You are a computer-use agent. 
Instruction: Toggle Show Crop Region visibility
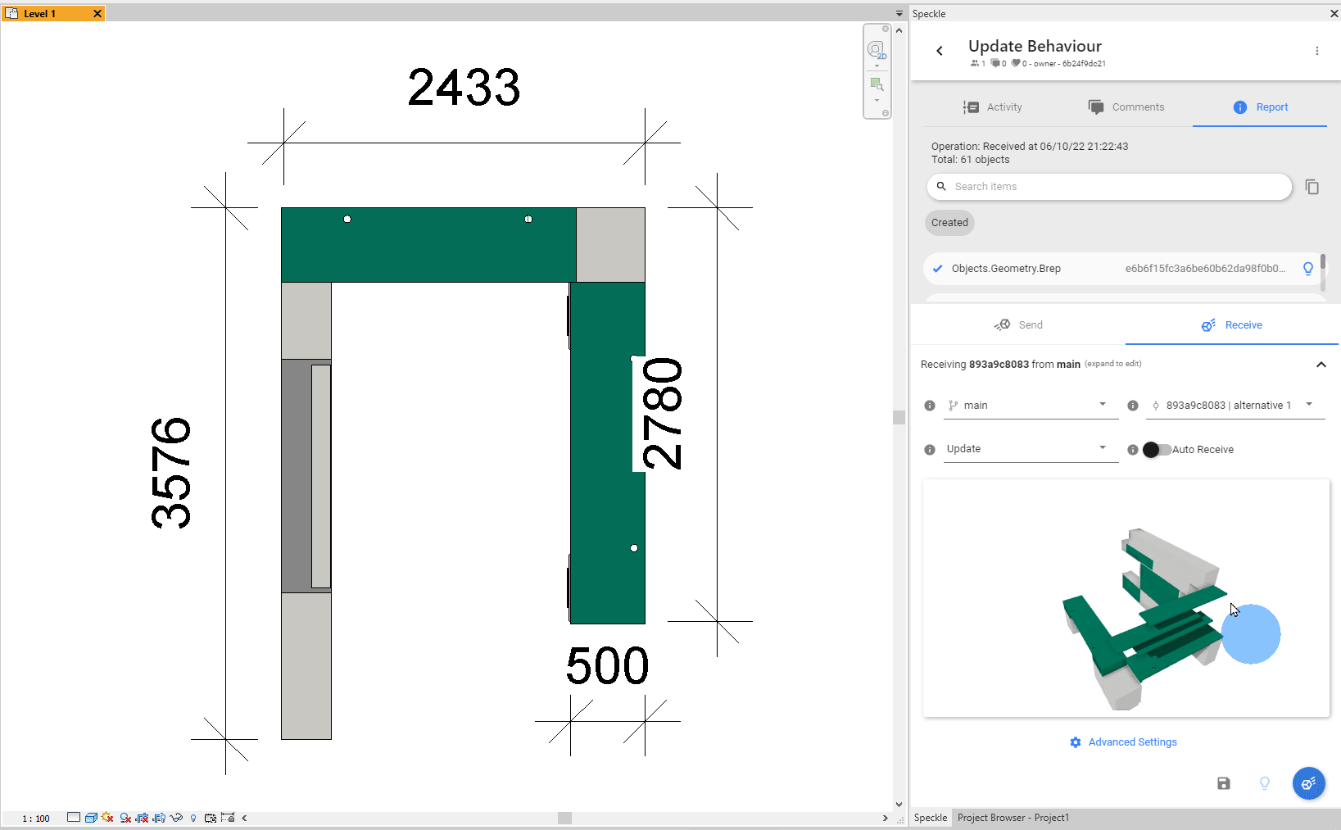point(159,818)
